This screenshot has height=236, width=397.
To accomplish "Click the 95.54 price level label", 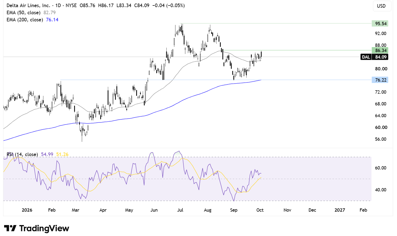I will pyautogui.click(x=380, y=24).
